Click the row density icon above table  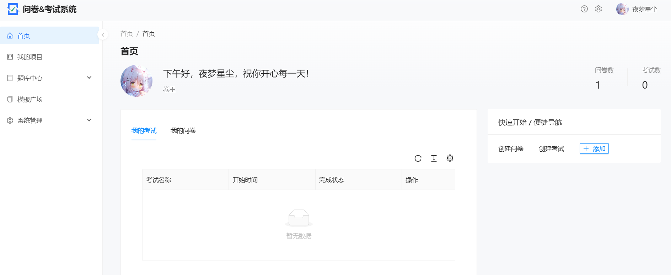(434, 158)
